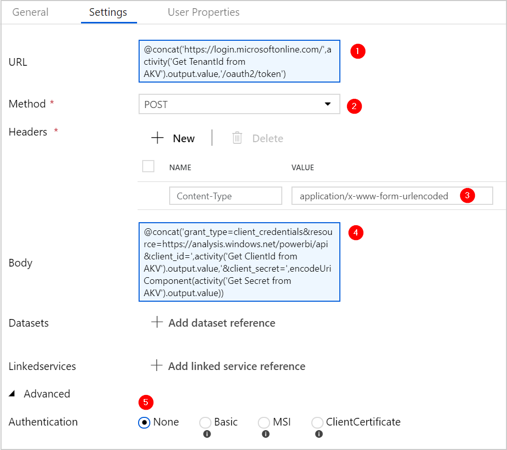This screenshot has height=450, width=507.
Task: Select the Settings tab
Action: tap(109, 12)
